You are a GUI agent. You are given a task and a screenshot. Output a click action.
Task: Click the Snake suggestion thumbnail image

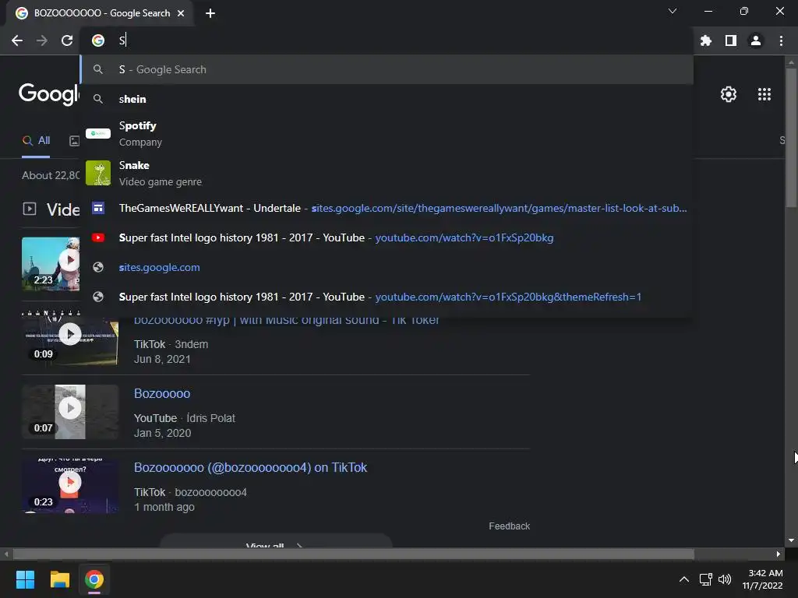98,174
